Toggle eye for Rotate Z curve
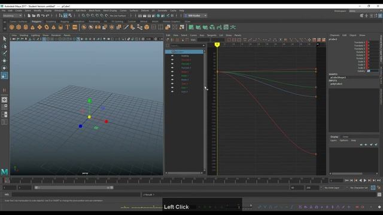The image size is (383, 215). point(172,79)
